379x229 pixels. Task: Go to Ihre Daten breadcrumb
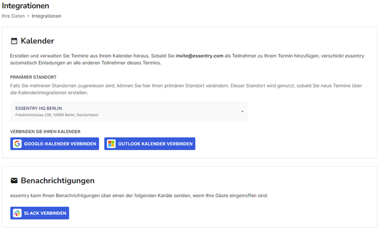point(13,16)
